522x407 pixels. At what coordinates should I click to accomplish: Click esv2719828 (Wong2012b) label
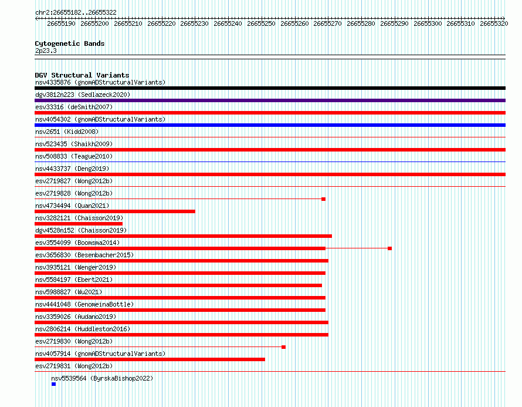(74, 193)
